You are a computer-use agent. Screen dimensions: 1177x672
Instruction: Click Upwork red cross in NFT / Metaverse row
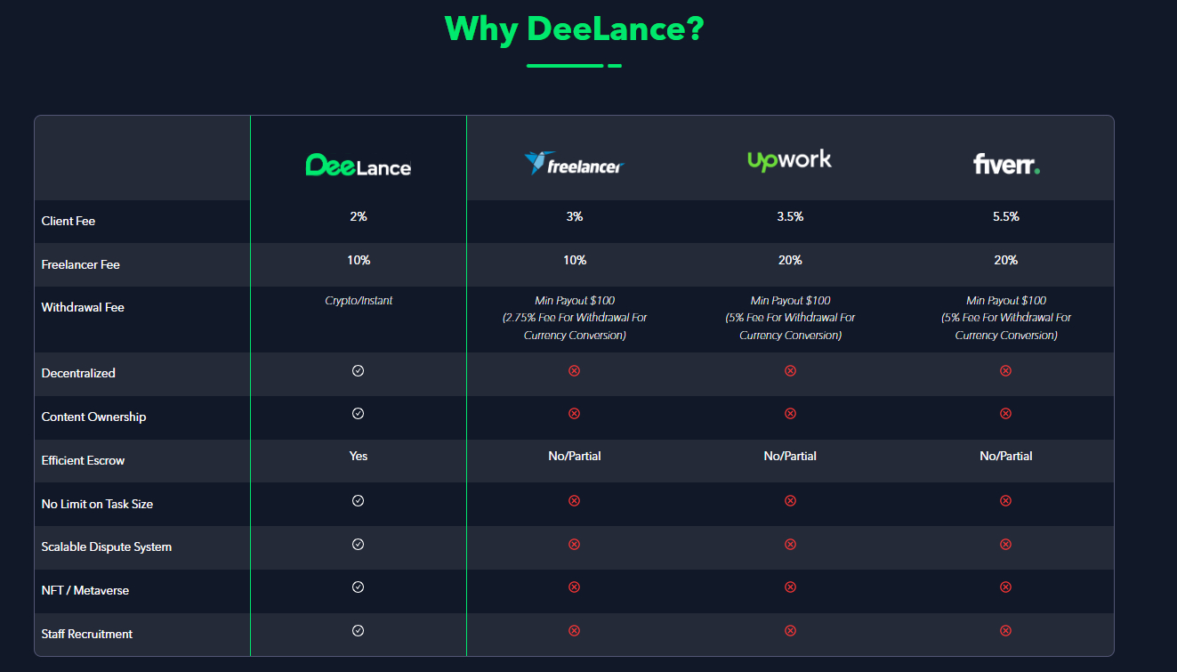coord(790,587)
